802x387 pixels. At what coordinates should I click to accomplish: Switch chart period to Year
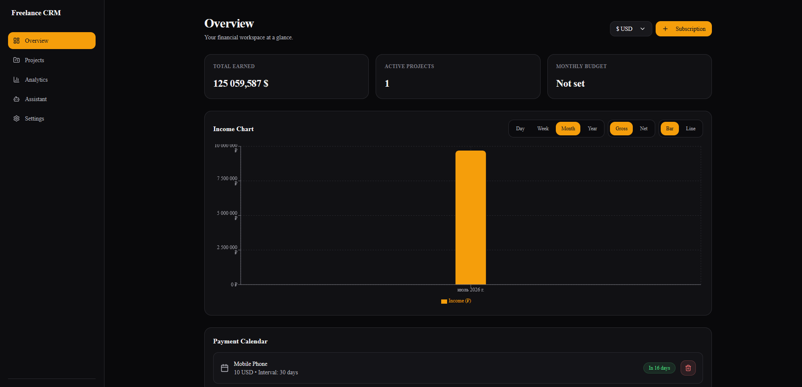click(x=592, y=129)
